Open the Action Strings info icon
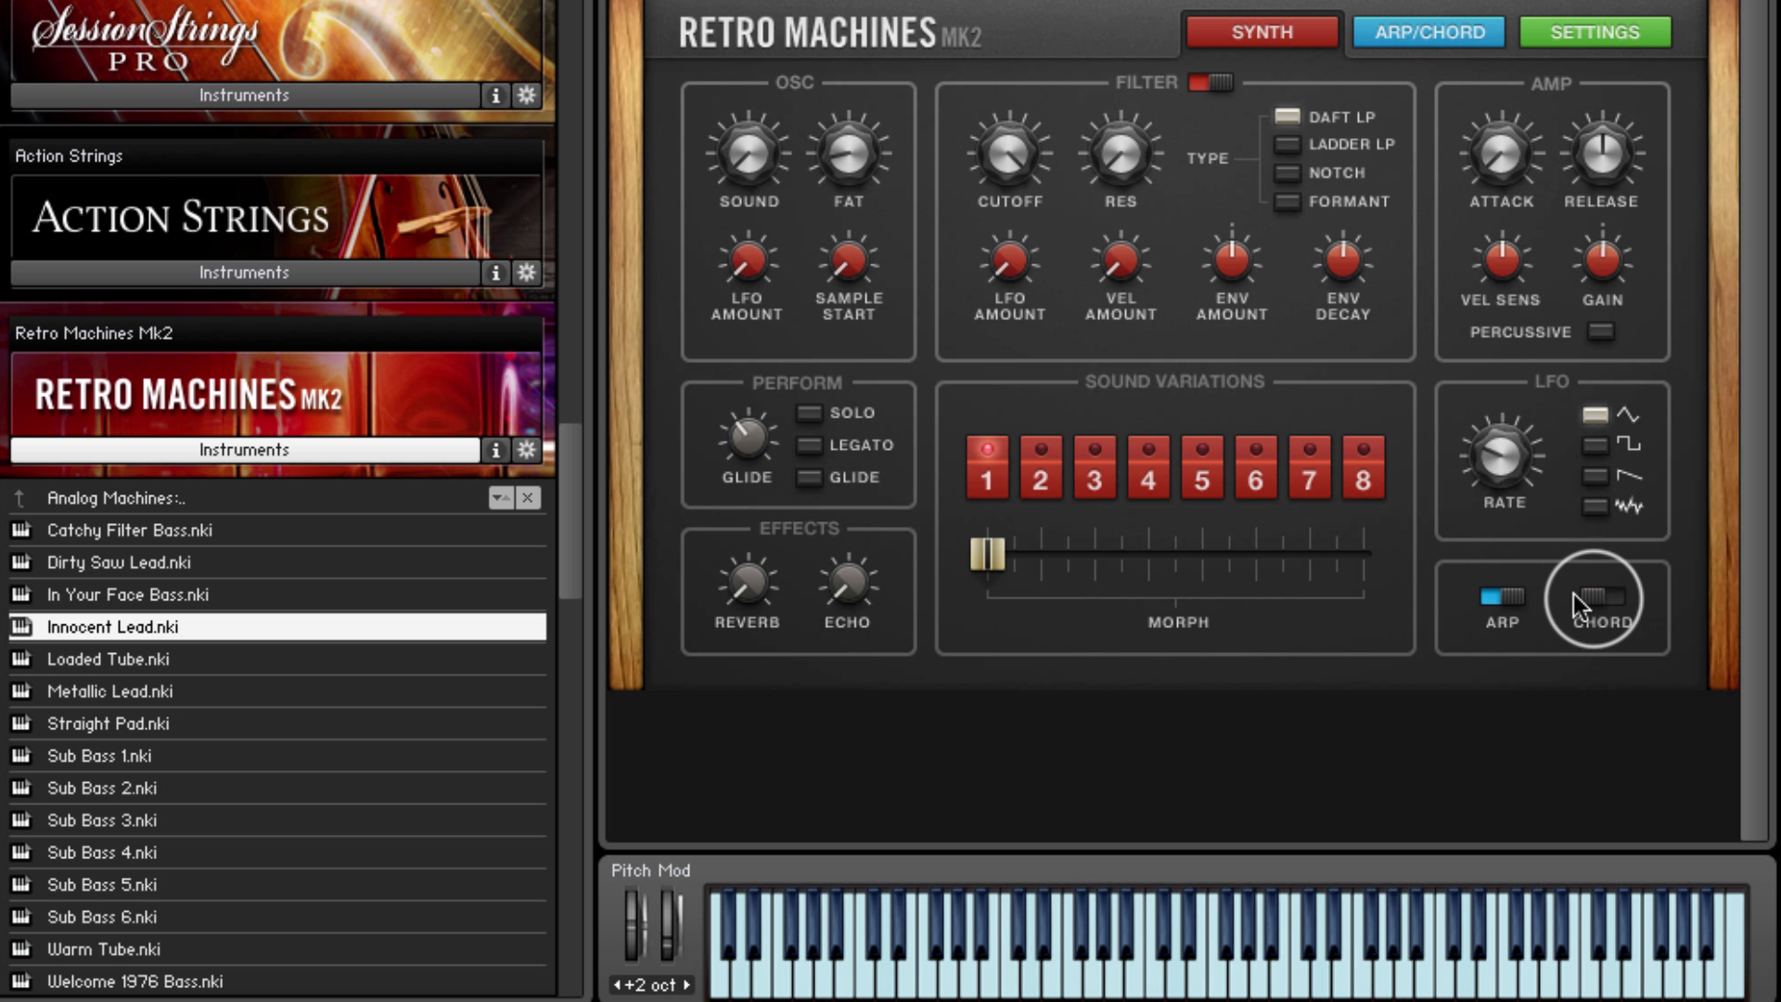 (x=495, y=273)
